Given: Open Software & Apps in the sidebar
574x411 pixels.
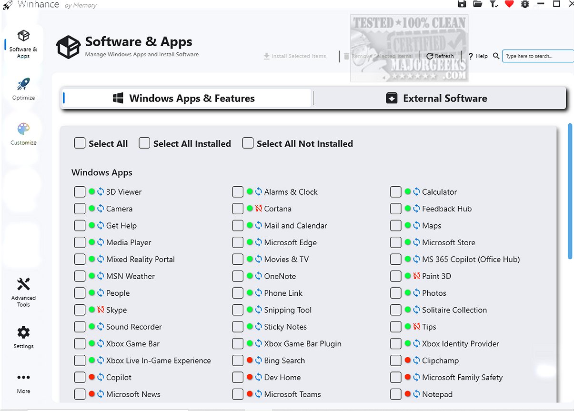Looking at the screenshot, I should tap(23, 44).
